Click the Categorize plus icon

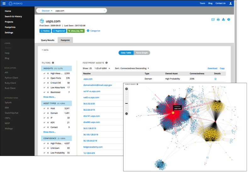point(88,31)
